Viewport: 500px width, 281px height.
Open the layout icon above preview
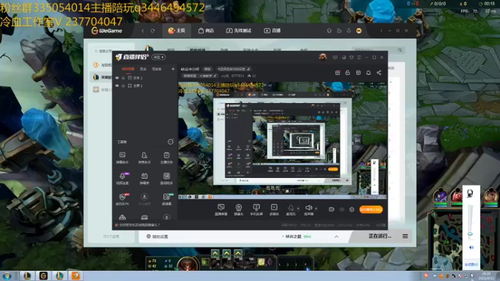coord(358,72)
